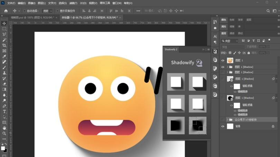Open the Image (图像) menu
280x157 pixels.
[31, 3]
